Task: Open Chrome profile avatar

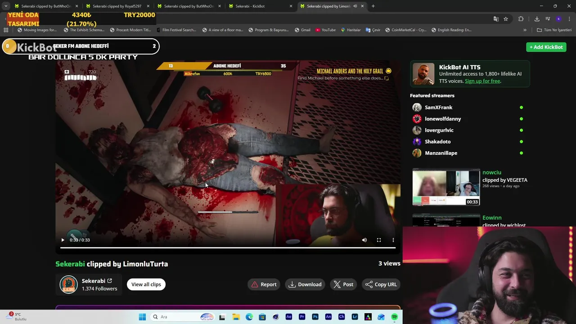Action: [558, 19]
